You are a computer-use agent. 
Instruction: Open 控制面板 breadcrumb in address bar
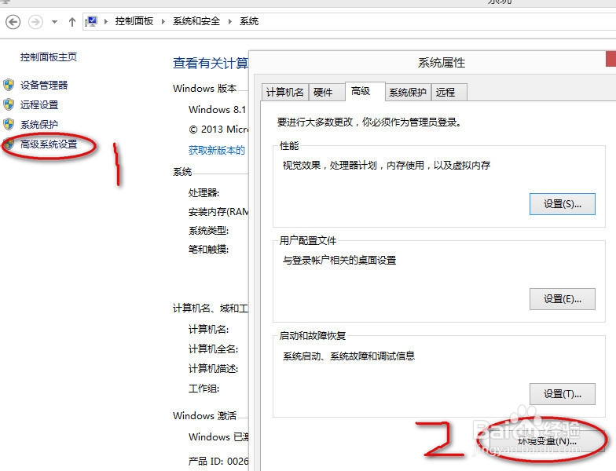(134, 21)
